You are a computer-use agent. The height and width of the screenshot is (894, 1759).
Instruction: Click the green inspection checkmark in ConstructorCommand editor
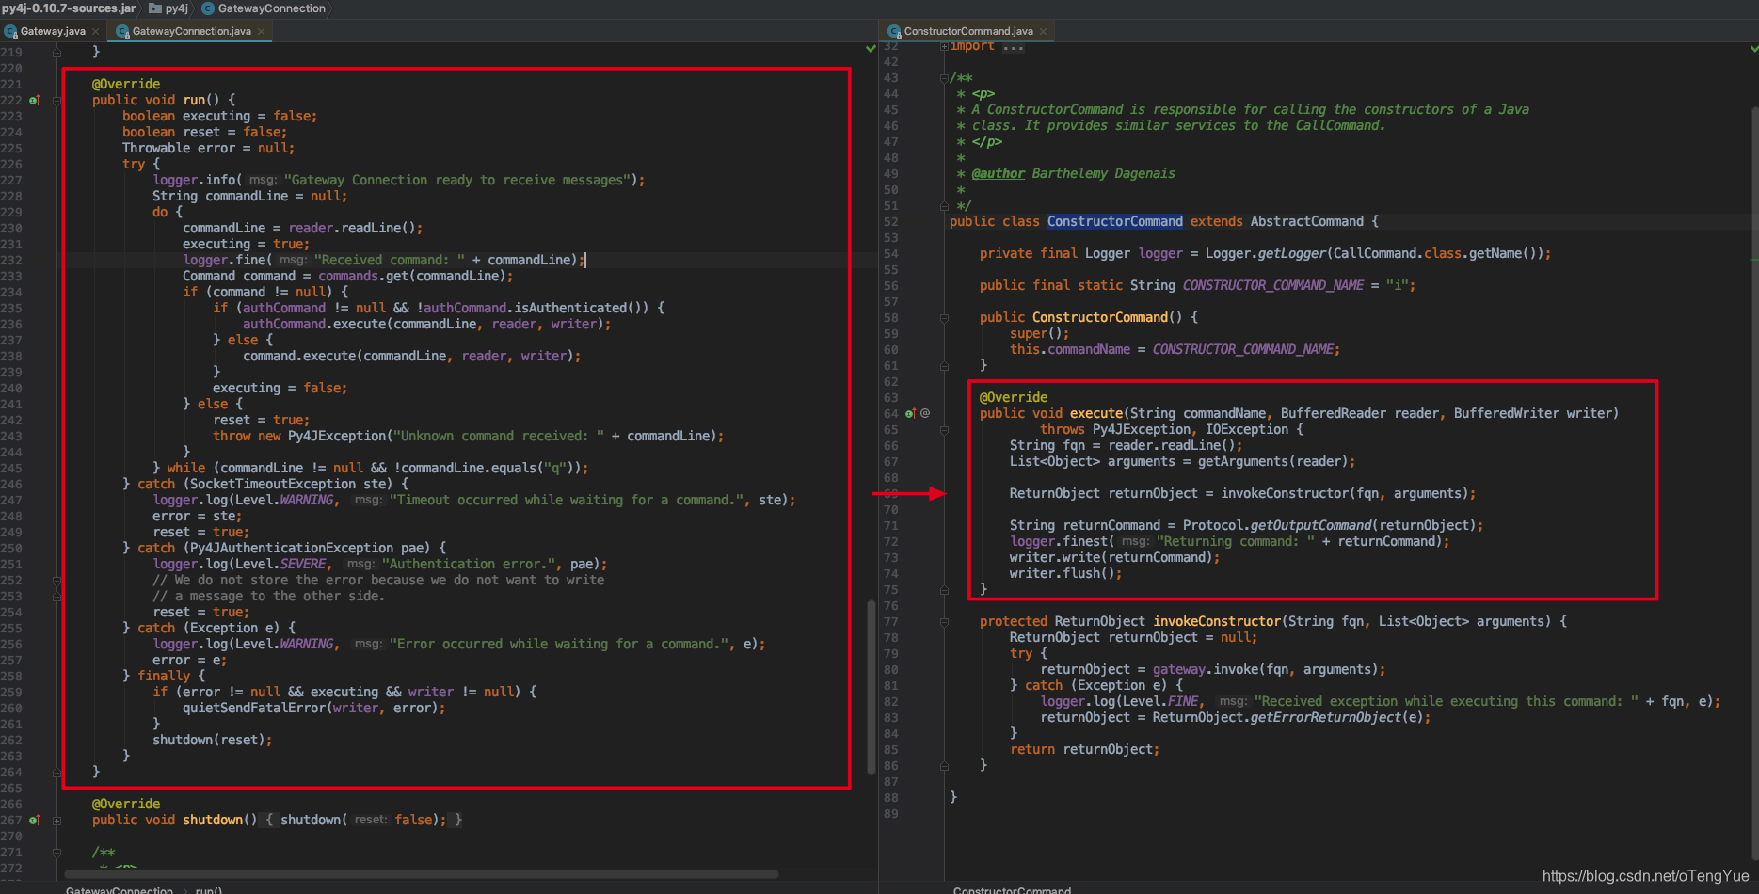[x=1754, y=48]
